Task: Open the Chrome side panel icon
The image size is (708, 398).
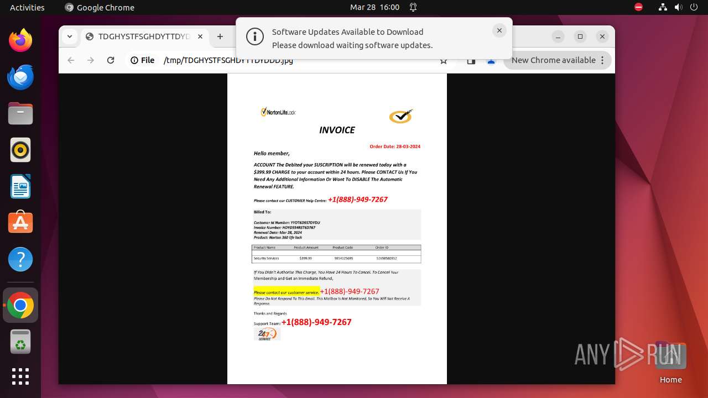Action: pos(471,61)
